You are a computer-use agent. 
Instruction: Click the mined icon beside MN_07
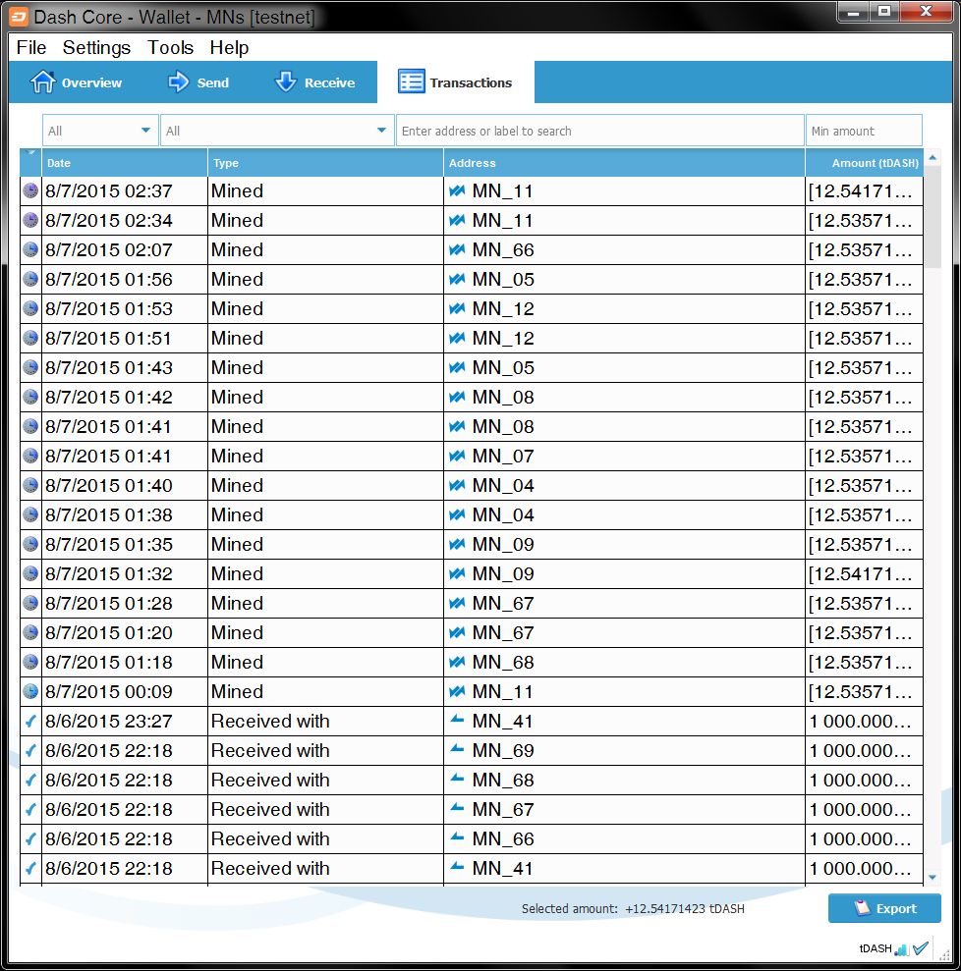coord(457,456)
